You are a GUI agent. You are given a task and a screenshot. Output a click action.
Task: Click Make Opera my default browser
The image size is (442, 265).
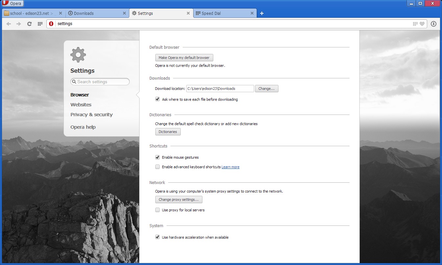pos(184,58)
